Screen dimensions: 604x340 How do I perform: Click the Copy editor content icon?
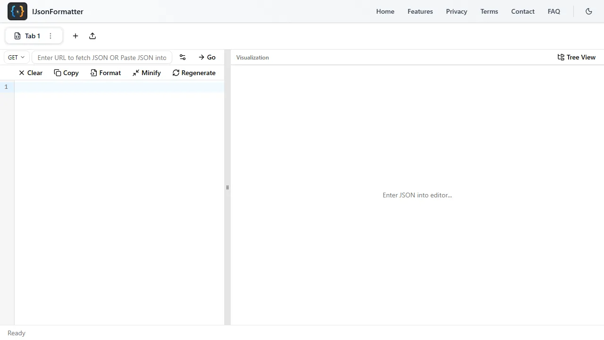click(x=57, y=73)
